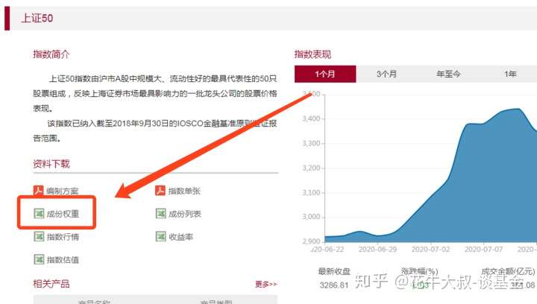
Task: Click the Excel icon beside 成份列表
Action: click(160, 213)
